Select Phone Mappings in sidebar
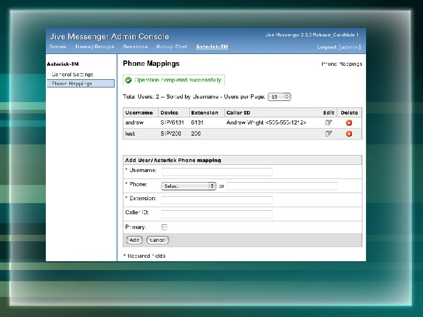Viewport: 423px width, 317px height. [80, 83]
